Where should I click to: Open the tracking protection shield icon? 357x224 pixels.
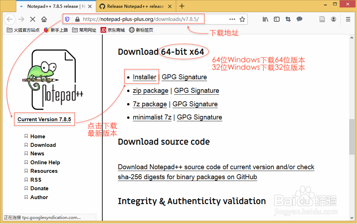pos(67,19)
